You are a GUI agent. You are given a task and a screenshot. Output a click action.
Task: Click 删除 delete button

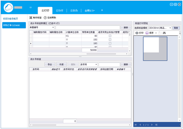pyautogui.click(x=73, y=64)
